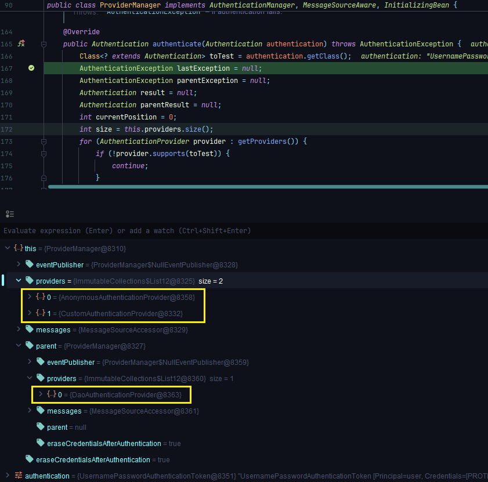The height and width of the screenshot is (482, 488).
Task: Click the view layout icon above the evaluate field
Action: tap(9, 214)
